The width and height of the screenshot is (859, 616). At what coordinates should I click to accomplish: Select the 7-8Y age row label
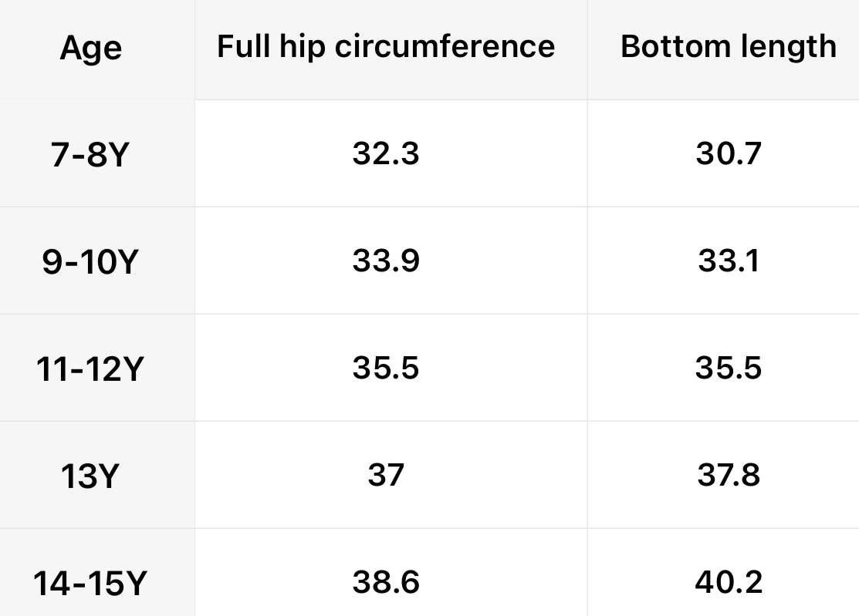tap(90, 156)
